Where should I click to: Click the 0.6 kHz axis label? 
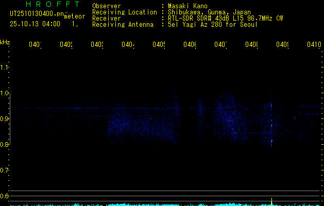pos(4,196)
